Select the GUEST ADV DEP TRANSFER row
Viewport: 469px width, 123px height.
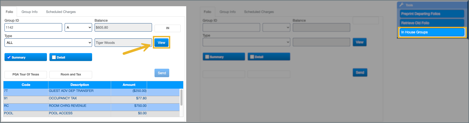coord(71,91)
